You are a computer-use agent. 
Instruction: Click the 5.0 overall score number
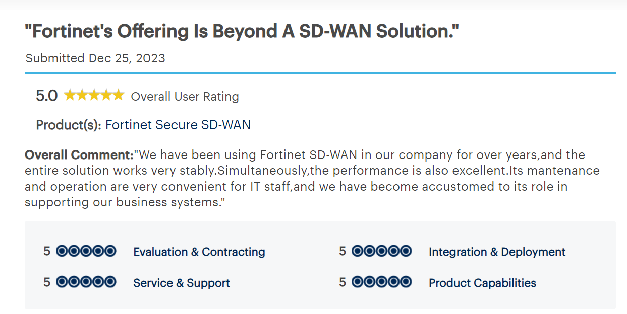click(x=46, y=96)
